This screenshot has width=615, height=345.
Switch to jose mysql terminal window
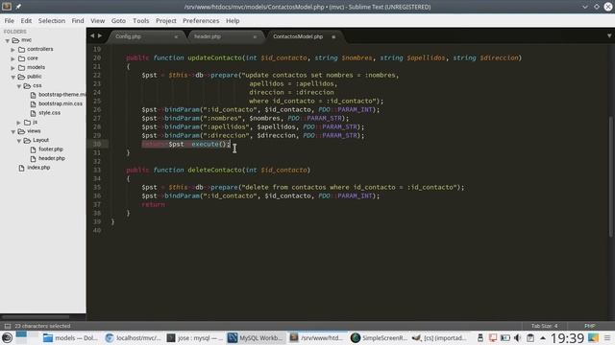click(x=195, y=337)
